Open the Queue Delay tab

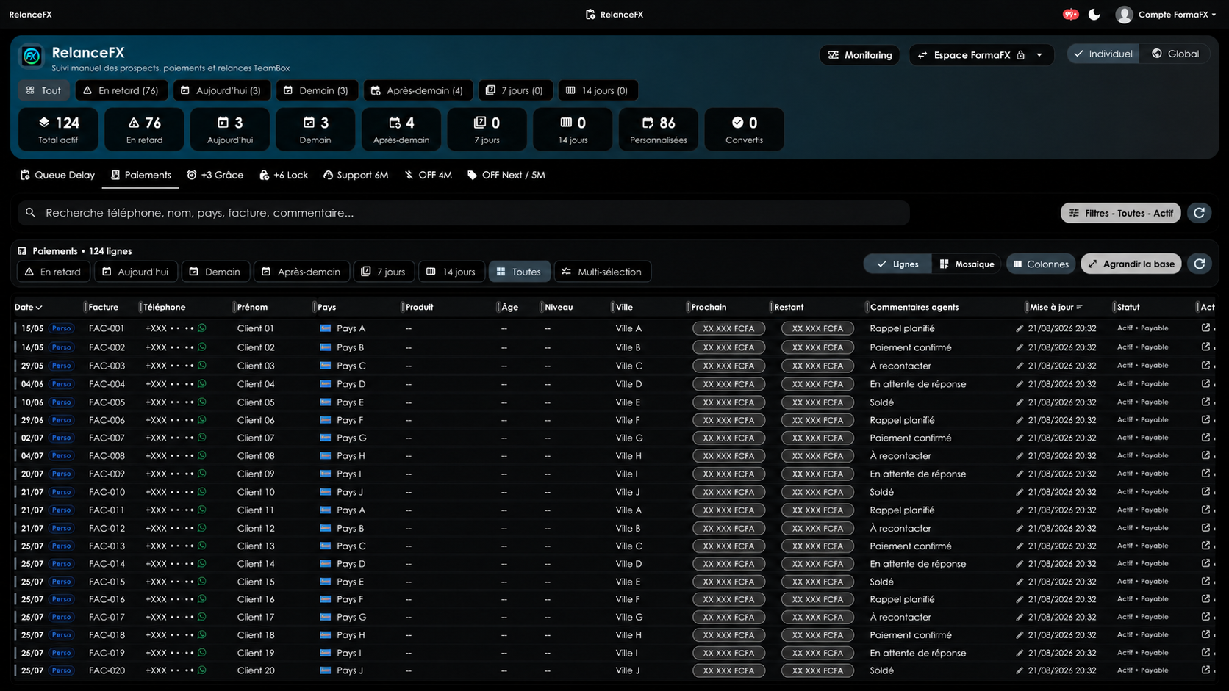tap(57, 175)
